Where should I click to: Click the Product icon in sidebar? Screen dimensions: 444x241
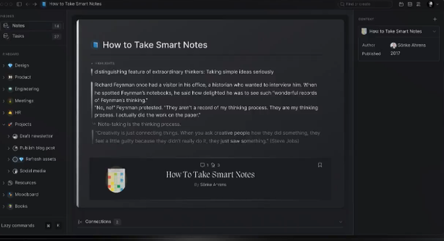(10, 77)
